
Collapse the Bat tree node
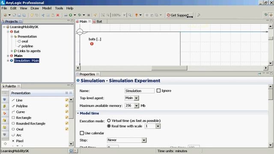tap(8, 32)
